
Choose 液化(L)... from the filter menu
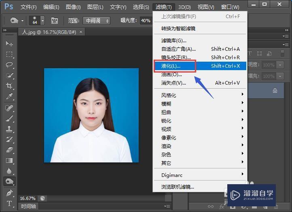pos(171,66)
